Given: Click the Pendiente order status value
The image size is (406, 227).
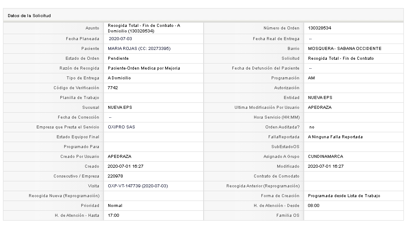Looking at the screenshot, I should [118, 58].
